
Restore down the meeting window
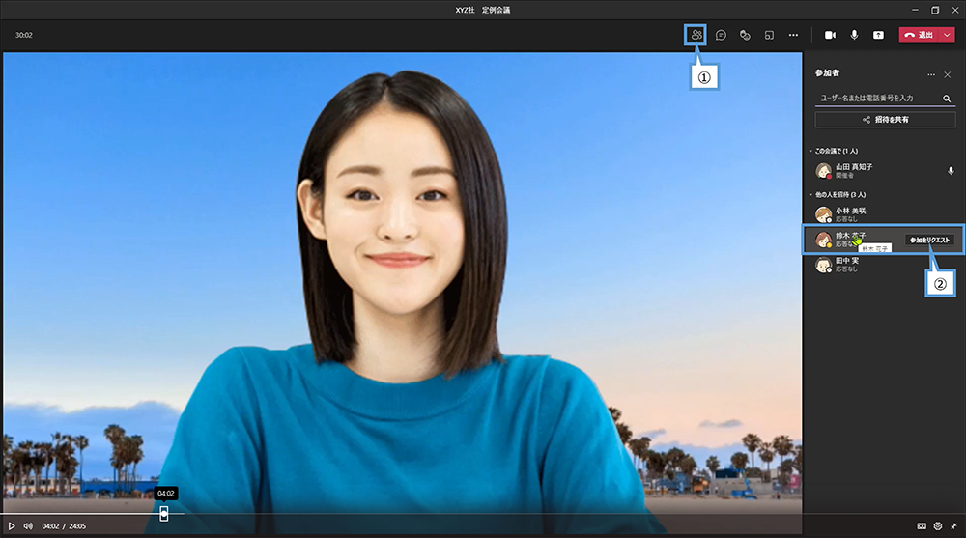(935, 10)
